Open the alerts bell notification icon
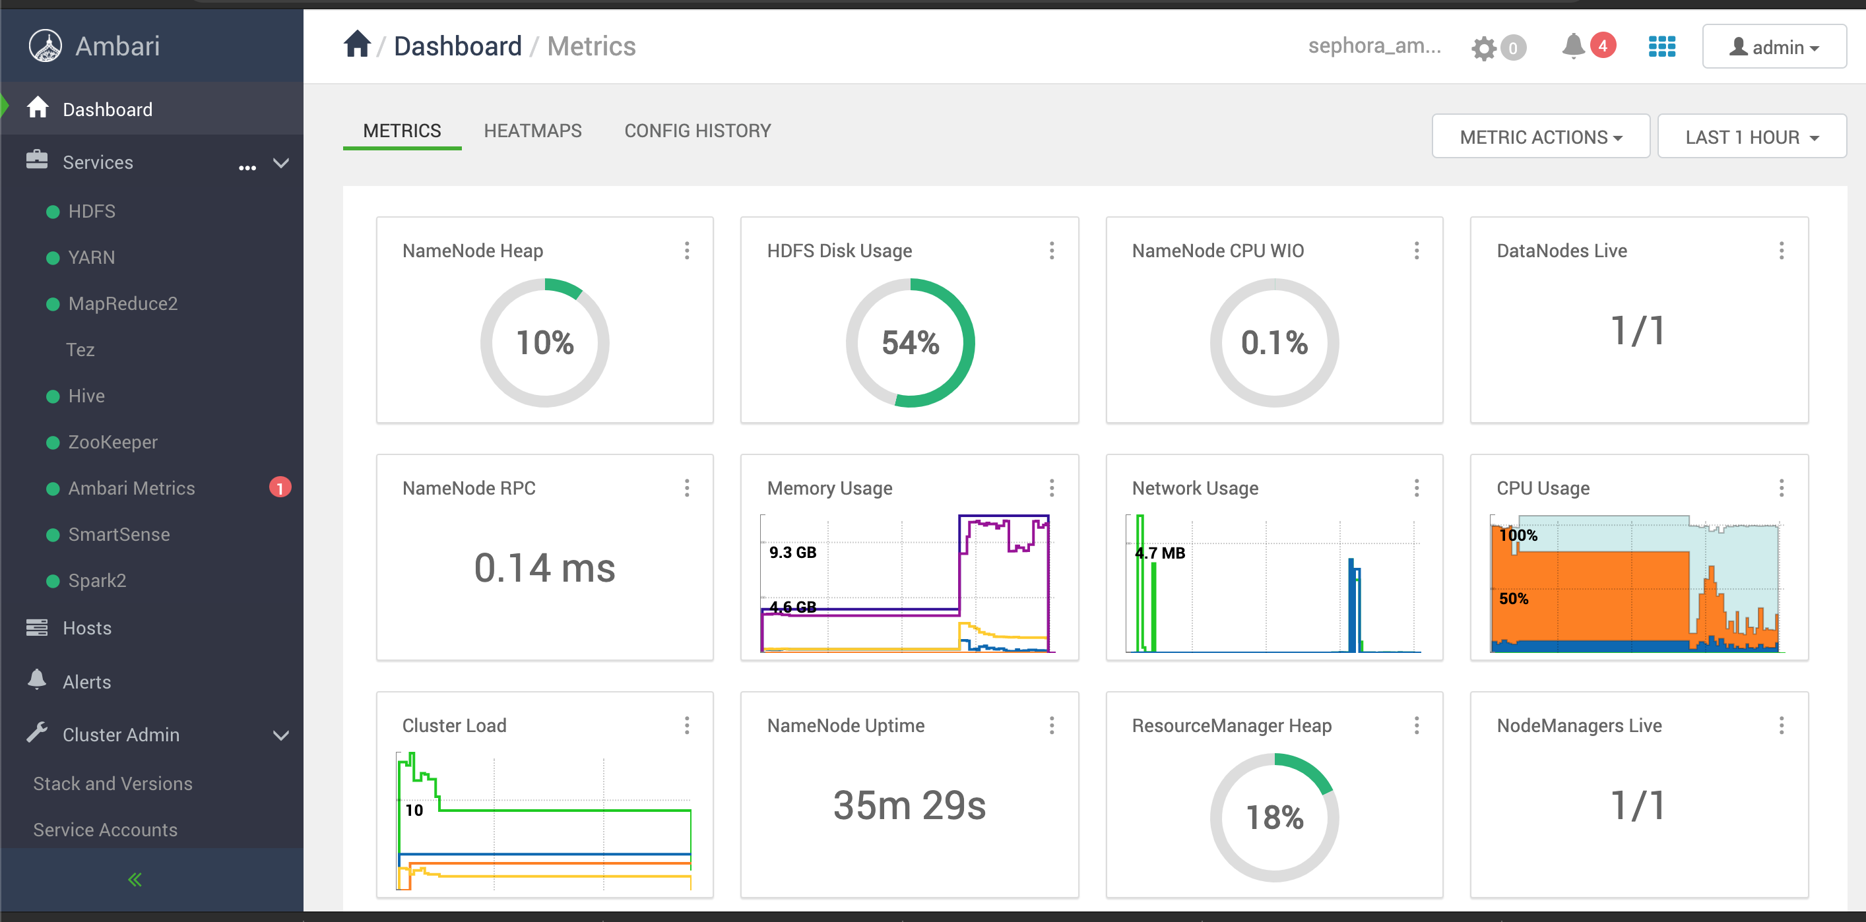1866x922 pixels. [1572, 46]
